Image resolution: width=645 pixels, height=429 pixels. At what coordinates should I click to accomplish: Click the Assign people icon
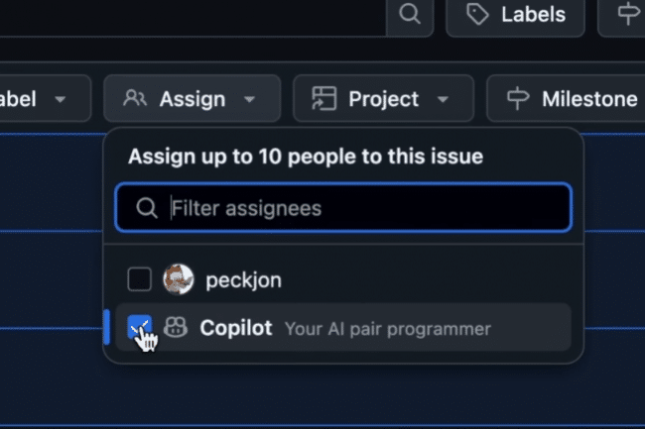pos(135,99)
